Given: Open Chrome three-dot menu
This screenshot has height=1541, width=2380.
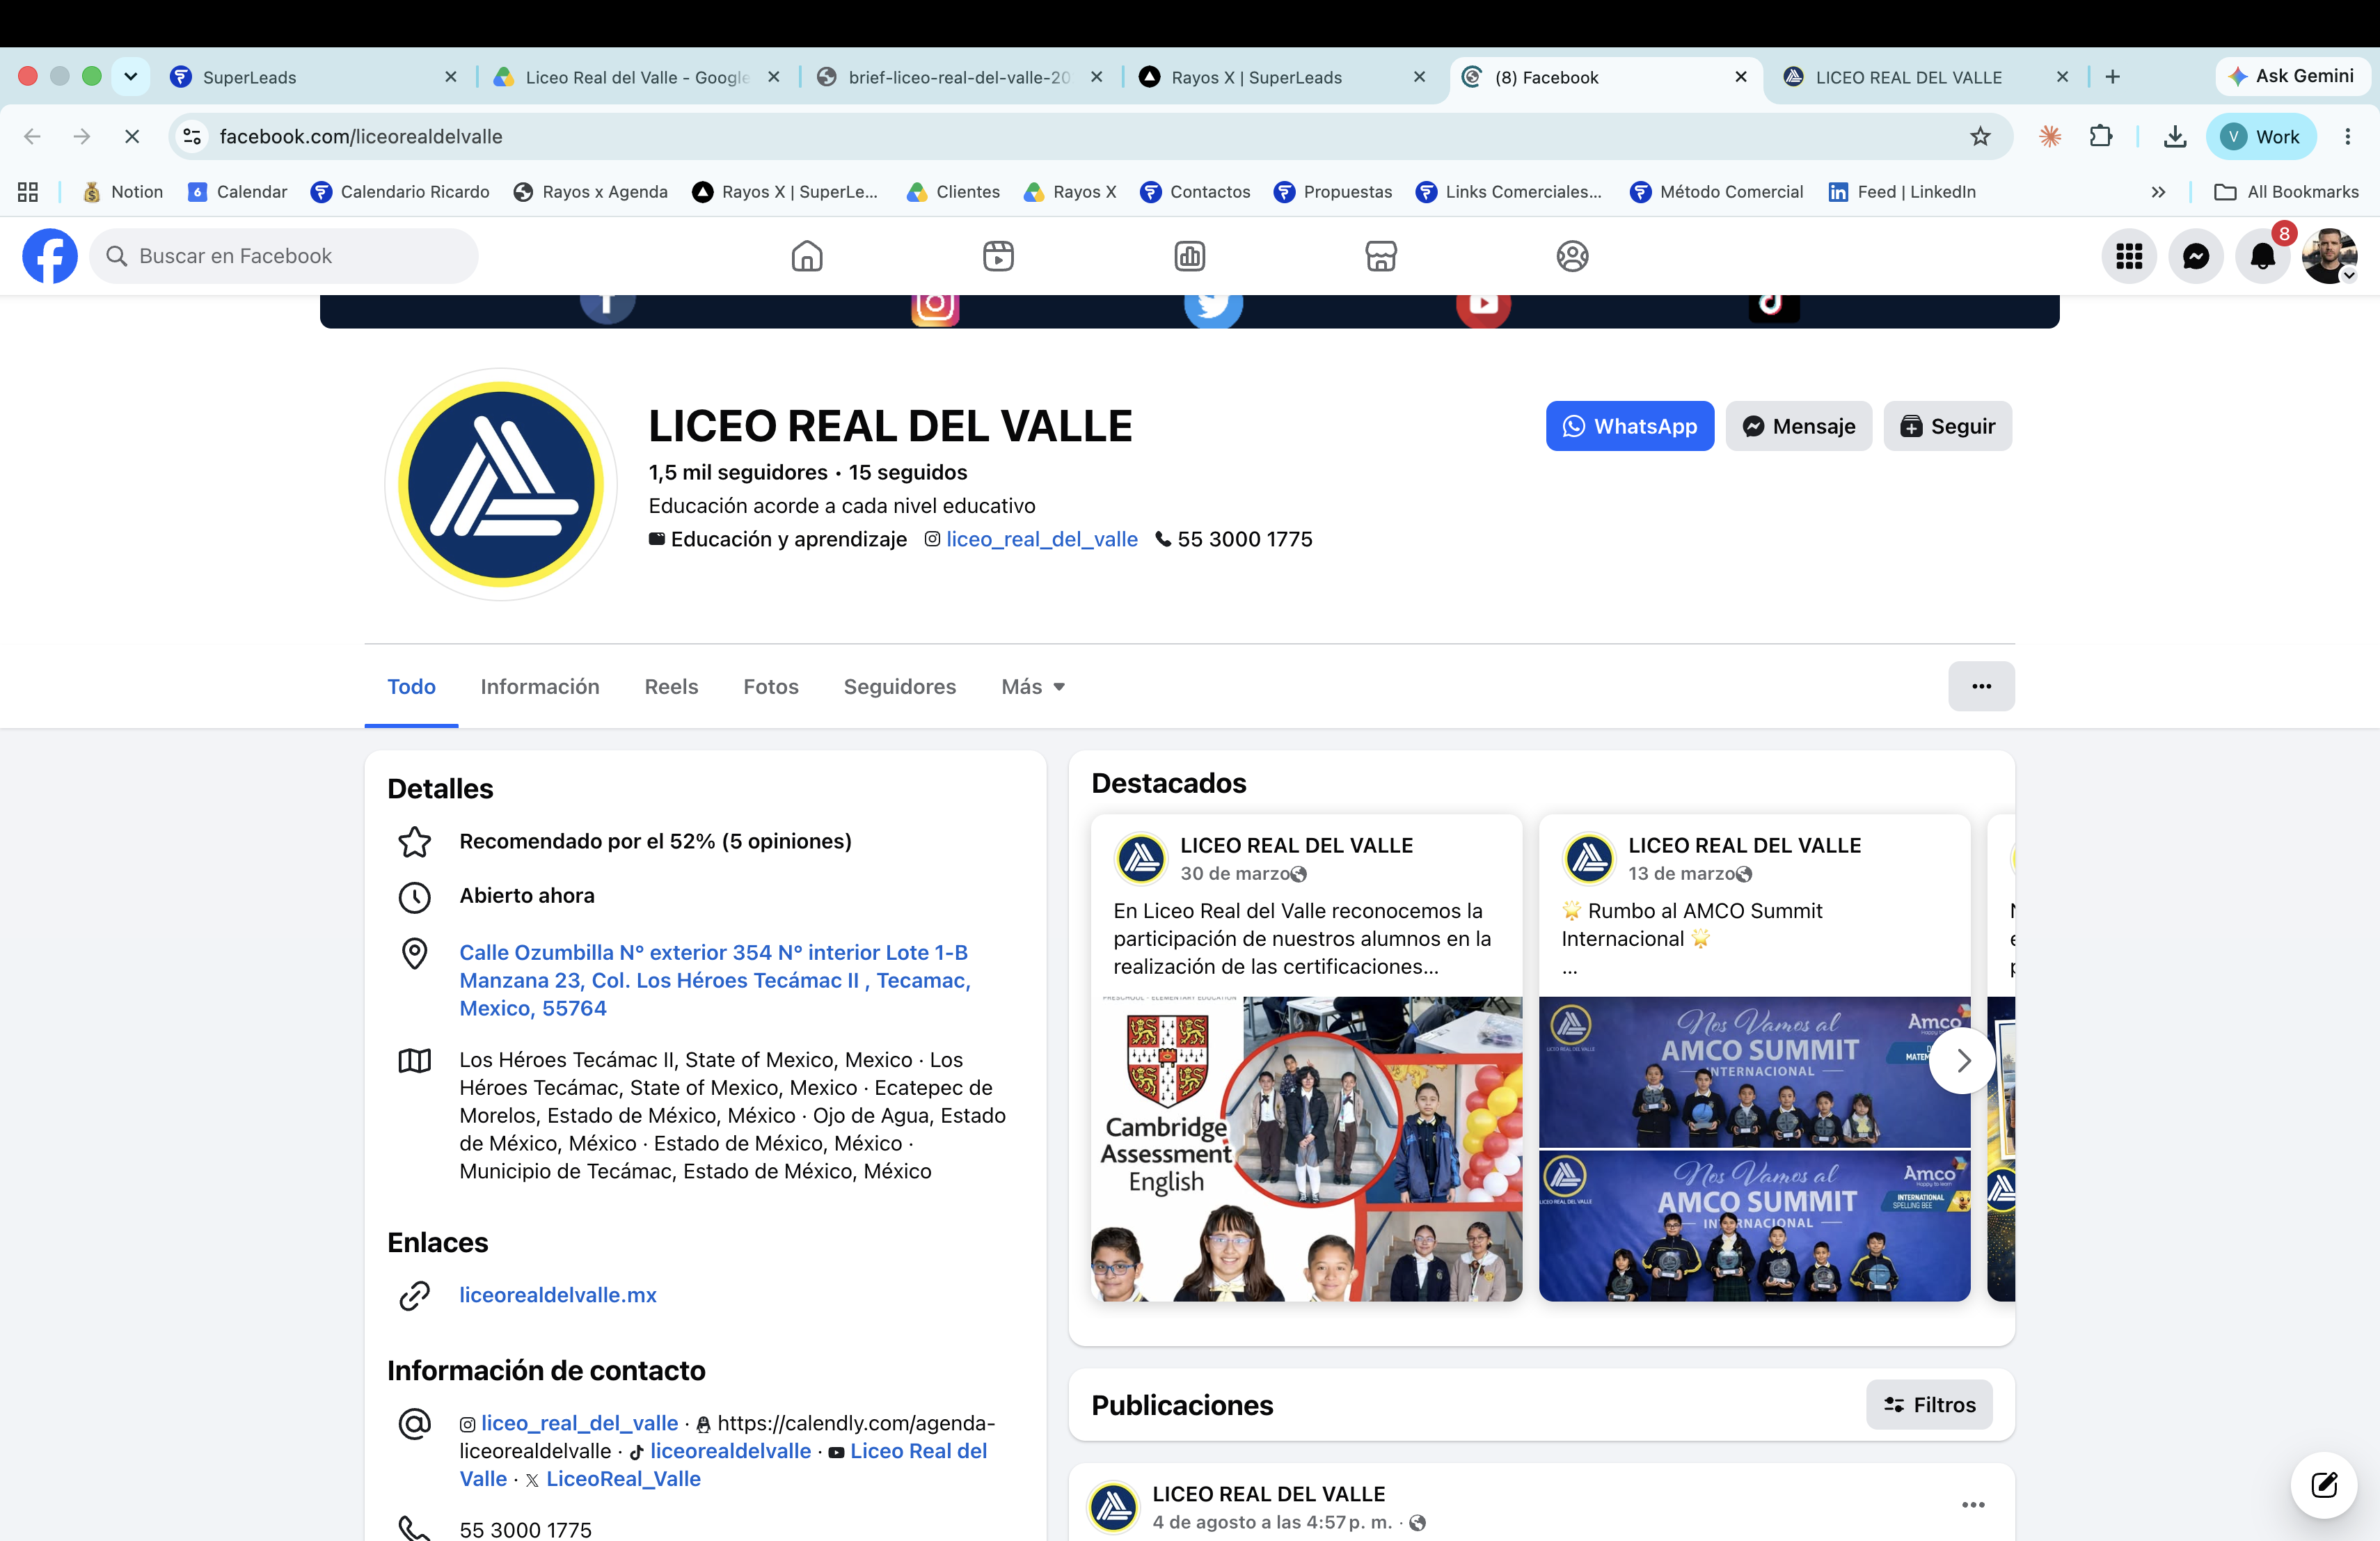Looking at the screenshot, I should 2348,136.
